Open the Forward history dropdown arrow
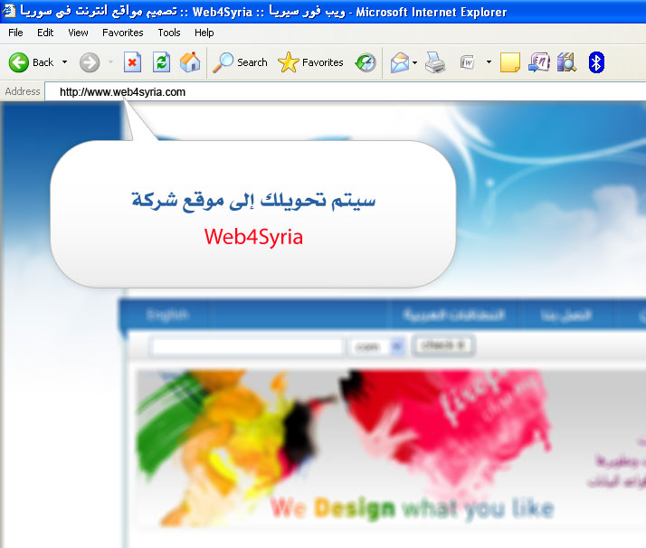 click(110, 62)
